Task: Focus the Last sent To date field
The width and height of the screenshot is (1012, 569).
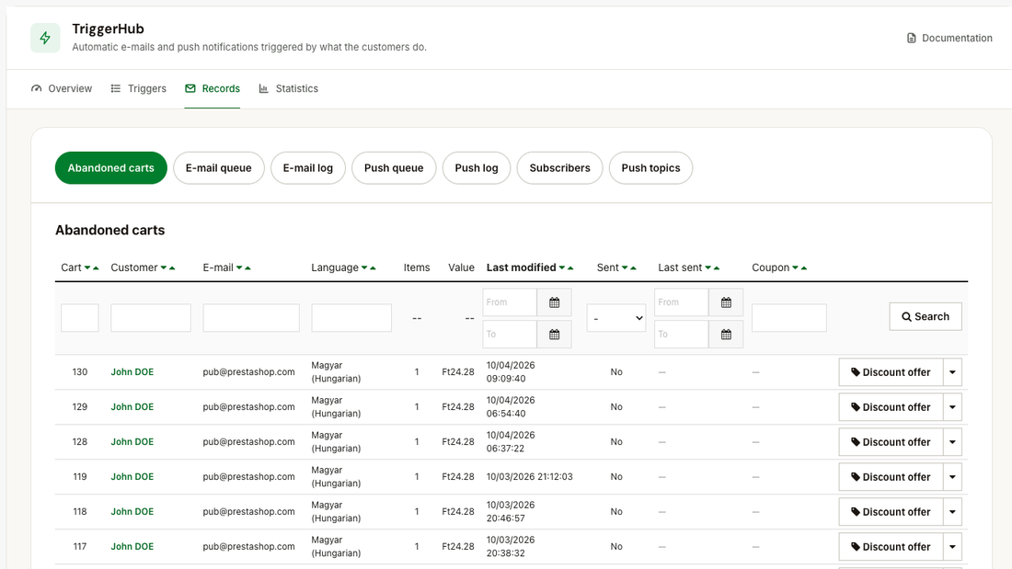Action: click(x=682, y=335)
